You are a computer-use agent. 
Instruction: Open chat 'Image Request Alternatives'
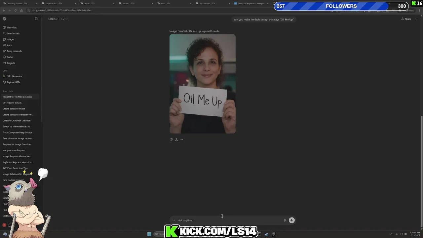point(20,156)
